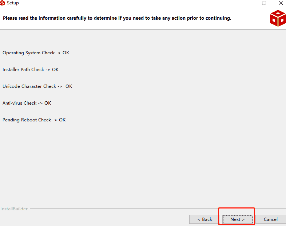Viewport: 286px width, 226px height.
Task: Click the OK result of Unicode Character Check
Action: (69, 86)
